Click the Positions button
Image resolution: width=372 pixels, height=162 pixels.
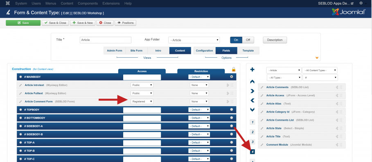click(x=126, y=23)
